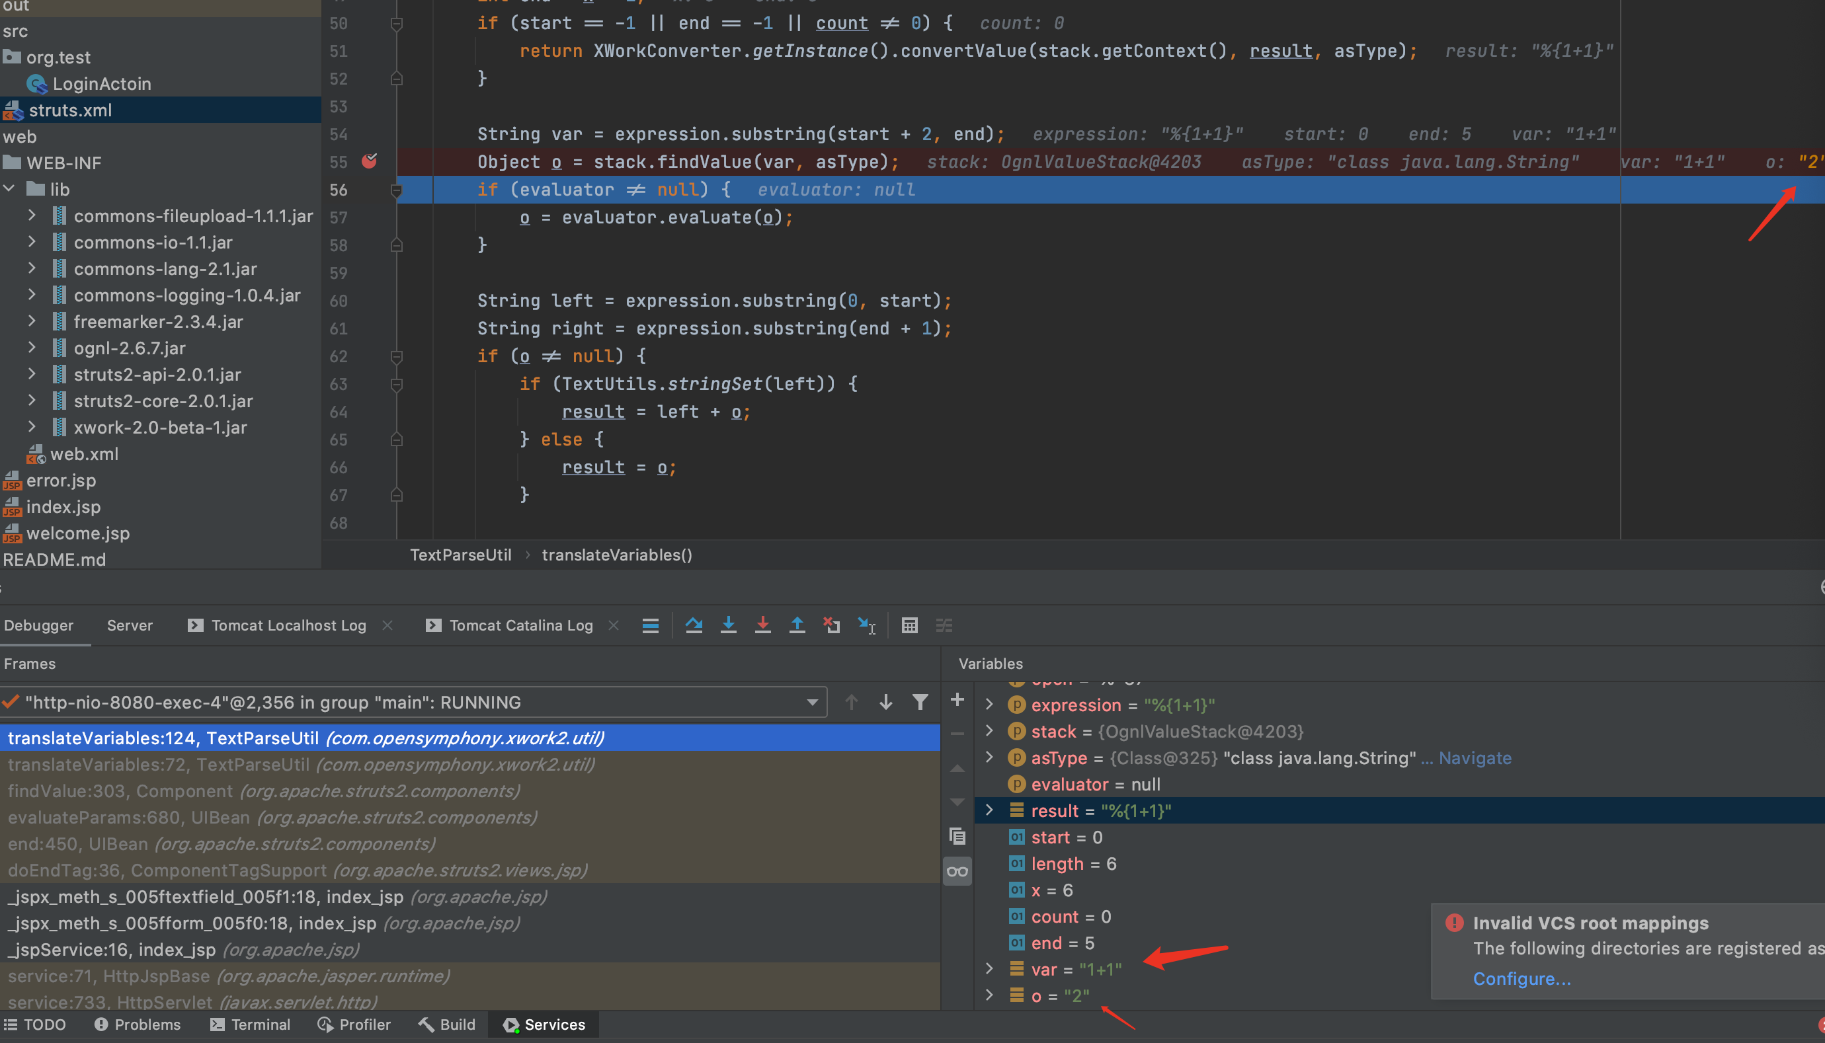Click Navigate link for asType
This screenshot has width=1825, height=1043.
tap(1475, 758)
